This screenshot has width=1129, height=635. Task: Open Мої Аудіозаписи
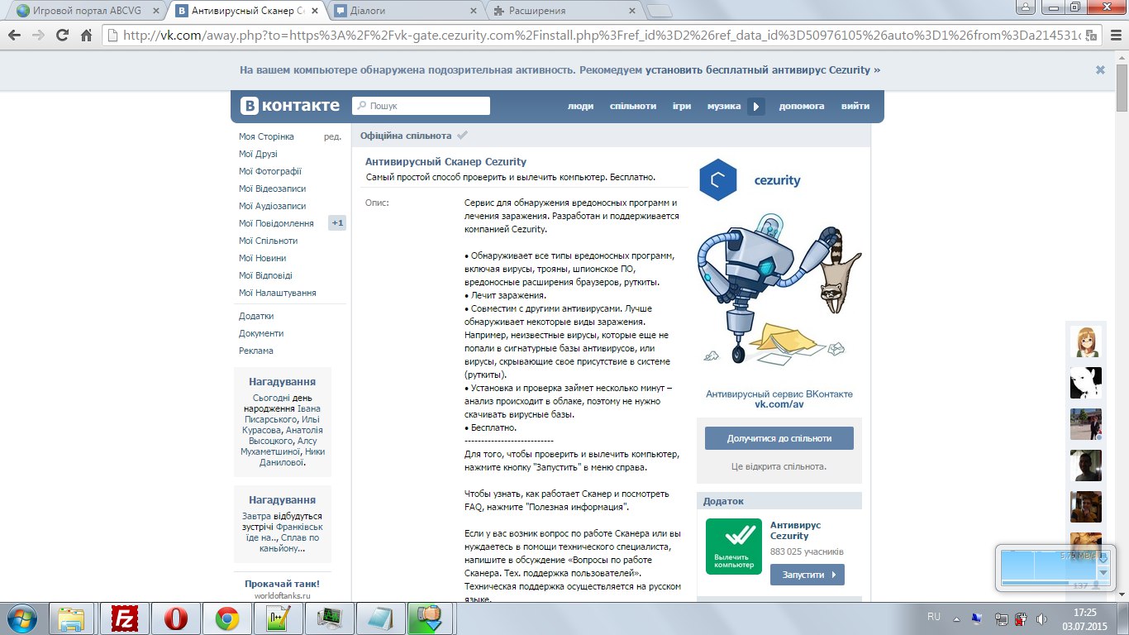[272, 206]
